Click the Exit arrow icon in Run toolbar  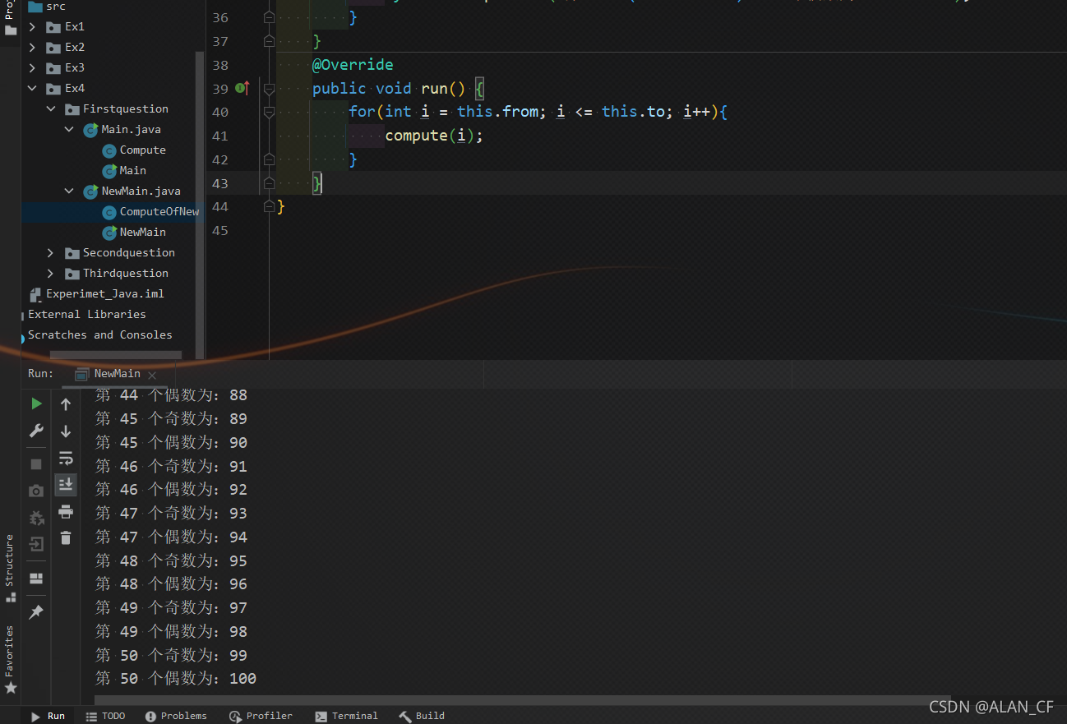[x=36, y=544]
